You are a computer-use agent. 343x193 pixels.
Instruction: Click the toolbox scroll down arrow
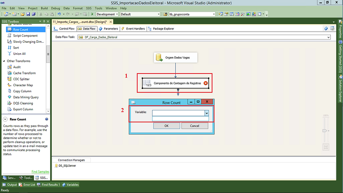tap(48, 111)
